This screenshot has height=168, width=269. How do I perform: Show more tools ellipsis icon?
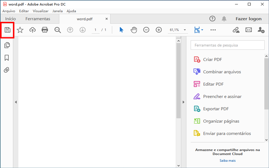click(x=213, y=30)
